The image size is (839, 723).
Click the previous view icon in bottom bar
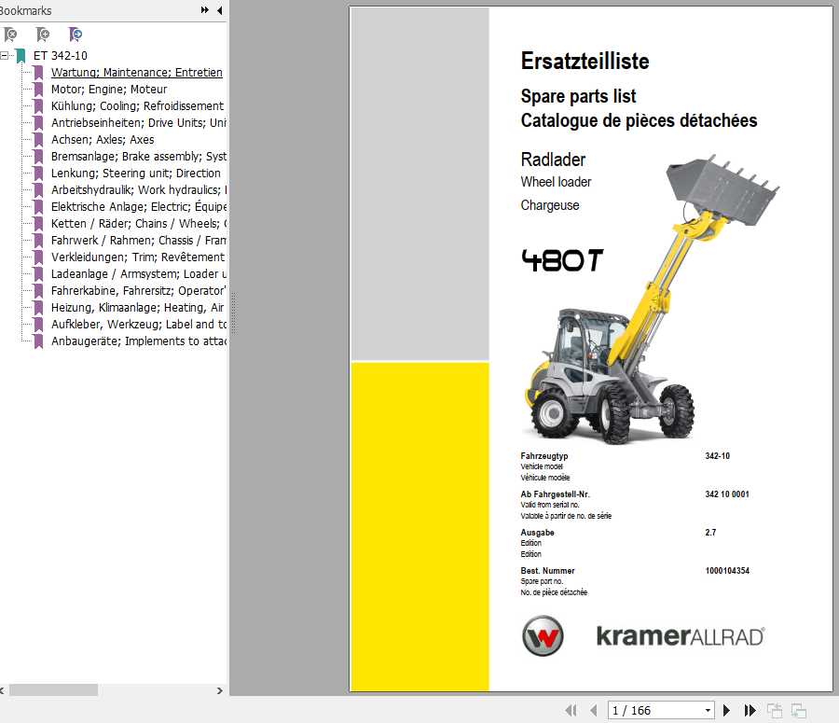(x=775, y=710)
